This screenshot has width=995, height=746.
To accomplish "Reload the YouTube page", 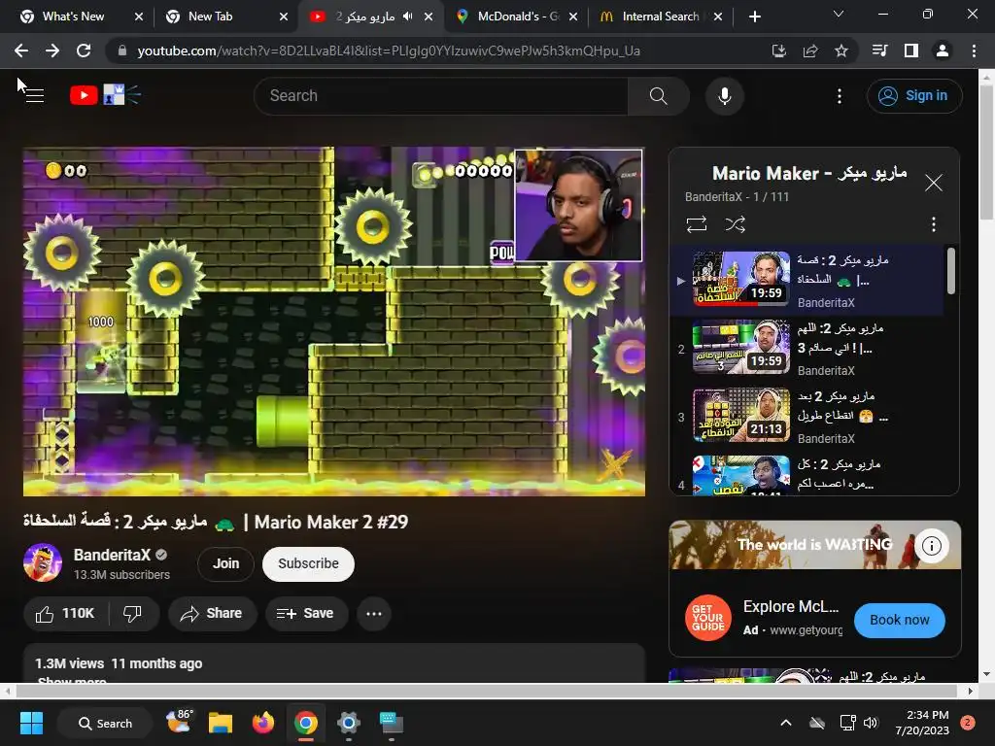I will (x=84, y=51).
